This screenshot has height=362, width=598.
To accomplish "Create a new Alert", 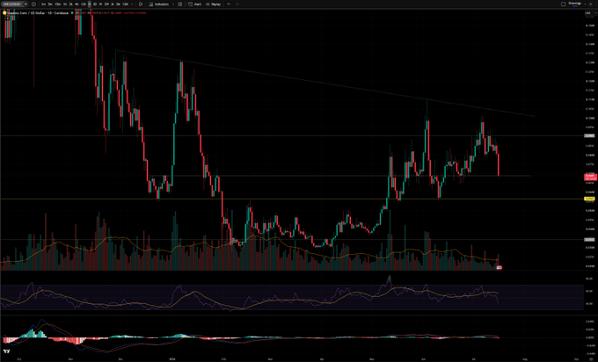I will (195, 4).
